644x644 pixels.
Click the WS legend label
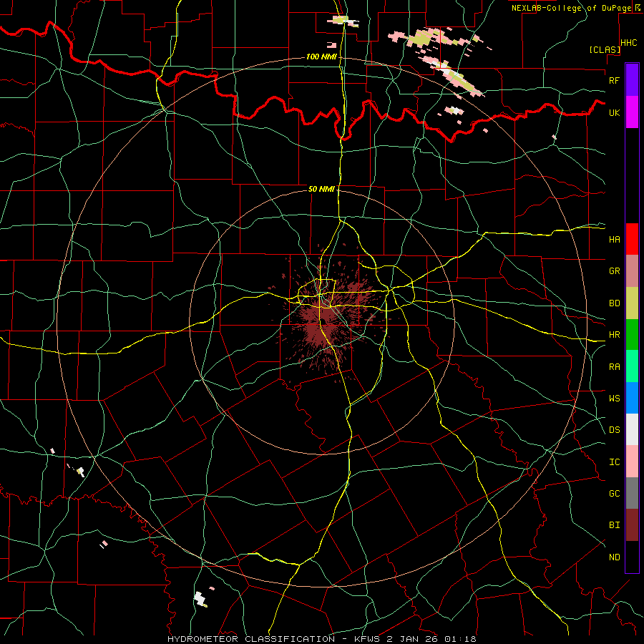tap(614, 399)
